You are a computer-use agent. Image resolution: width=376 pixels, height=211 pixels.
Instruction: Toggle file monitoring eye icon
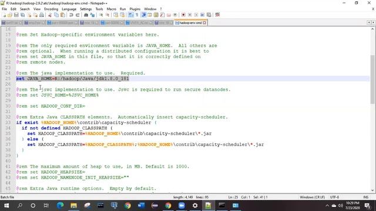175,15
